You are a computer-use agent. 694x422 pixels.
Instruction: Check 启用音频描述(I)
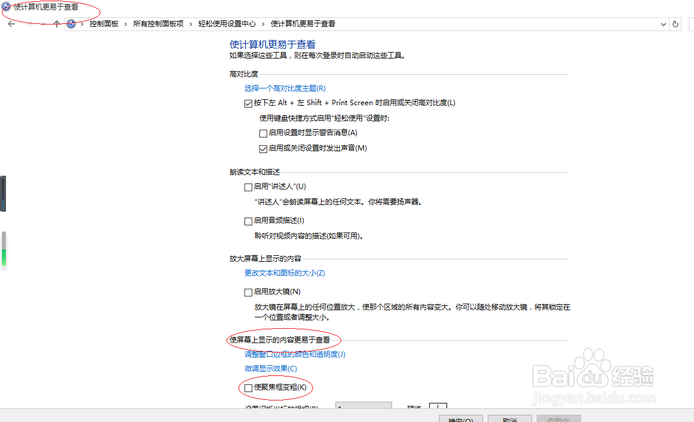pos(248,221)
